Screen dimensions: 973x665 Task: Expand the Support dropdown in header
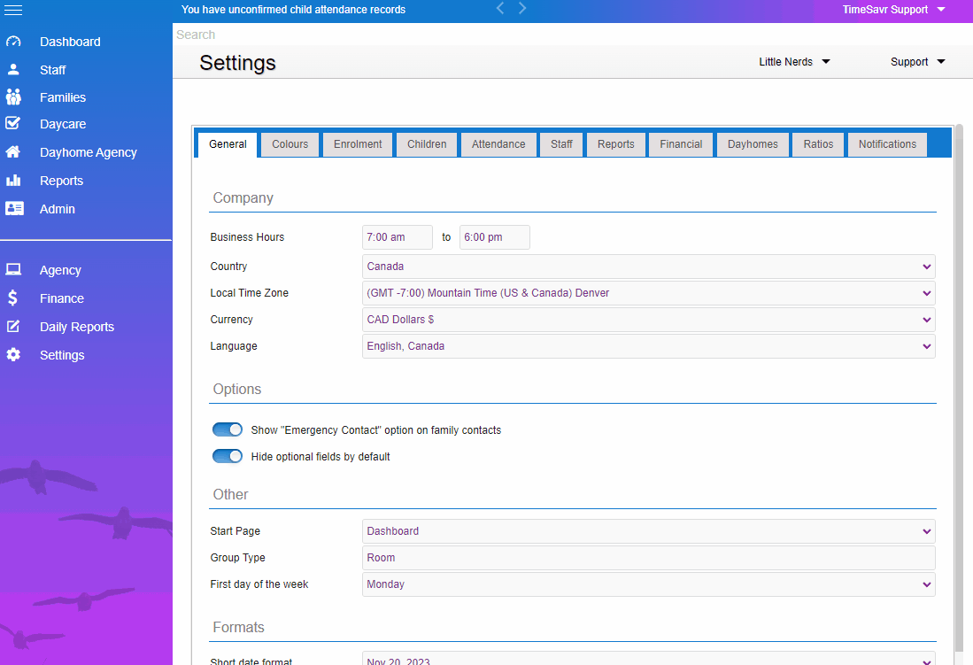tap(918, 61)
